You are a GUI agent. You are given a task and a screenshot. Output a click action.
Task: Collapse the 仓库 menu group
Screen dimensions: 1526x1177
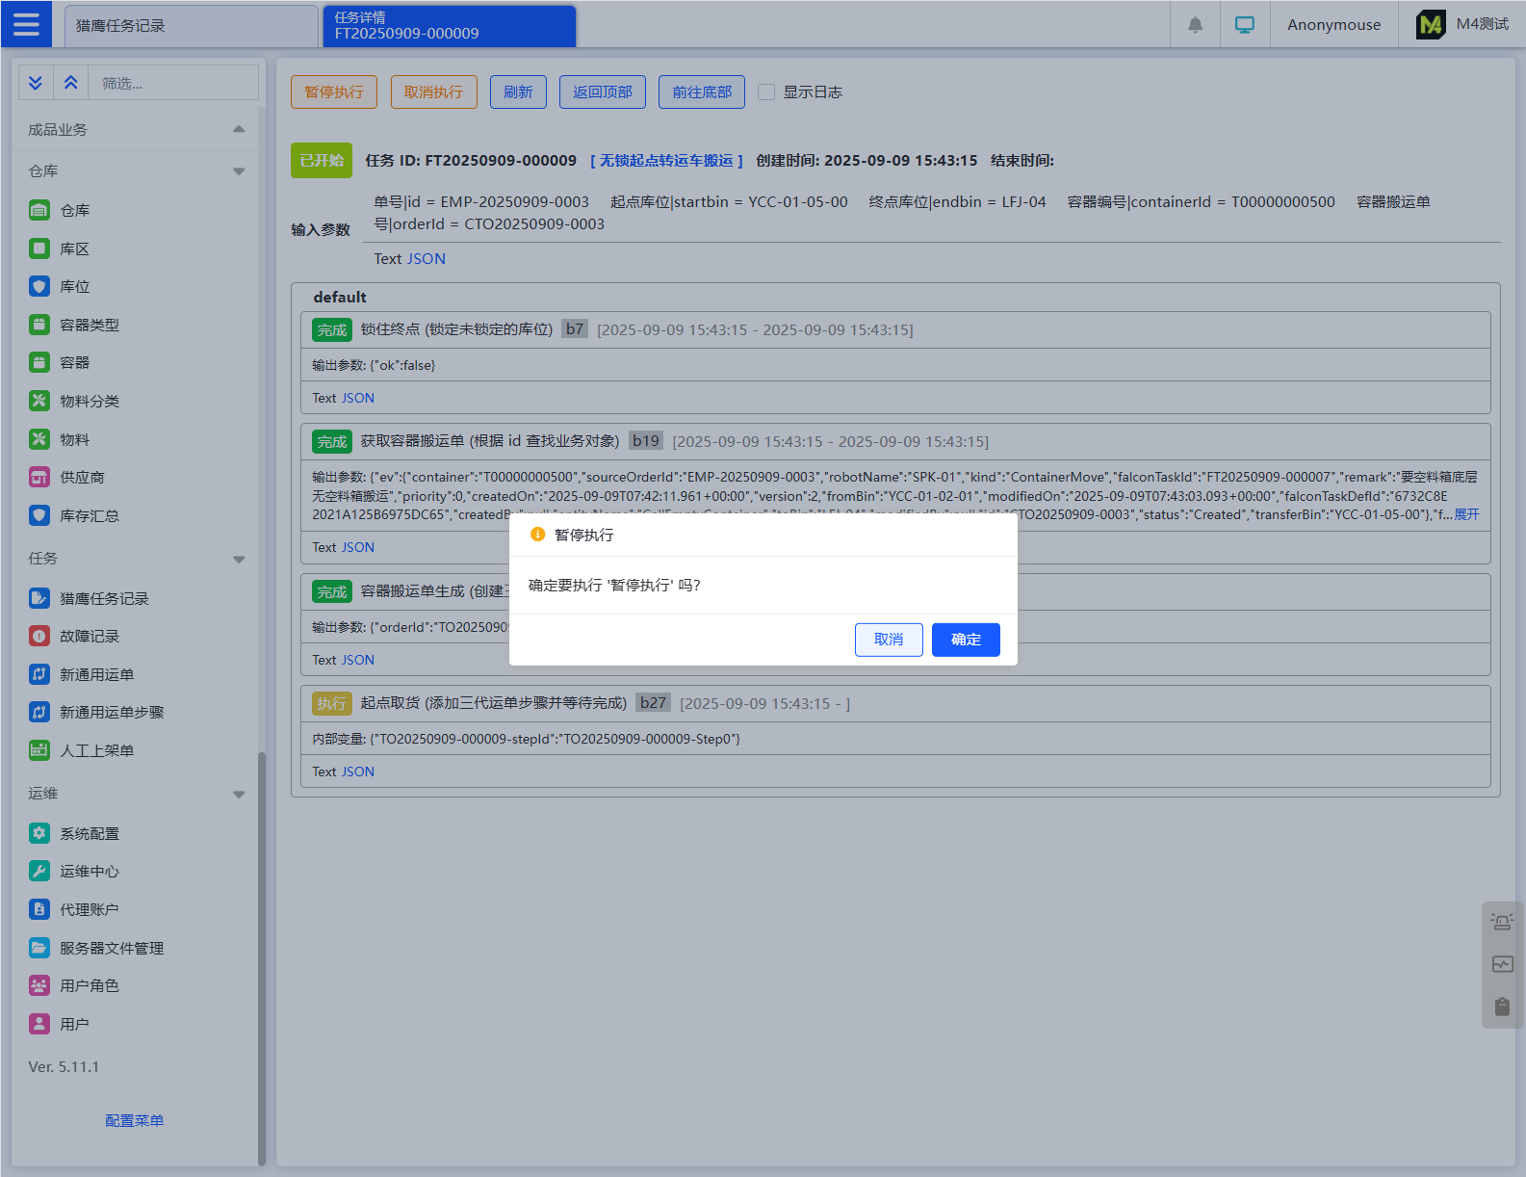tap(239, 171)
